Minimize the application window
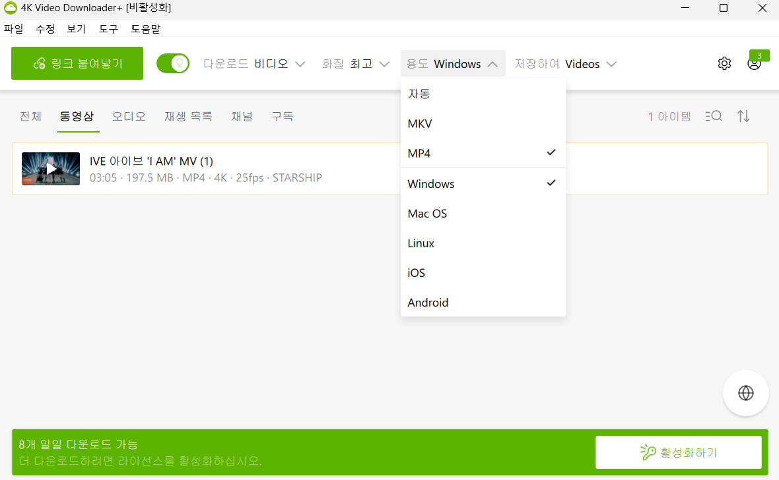 click(685, 8)
